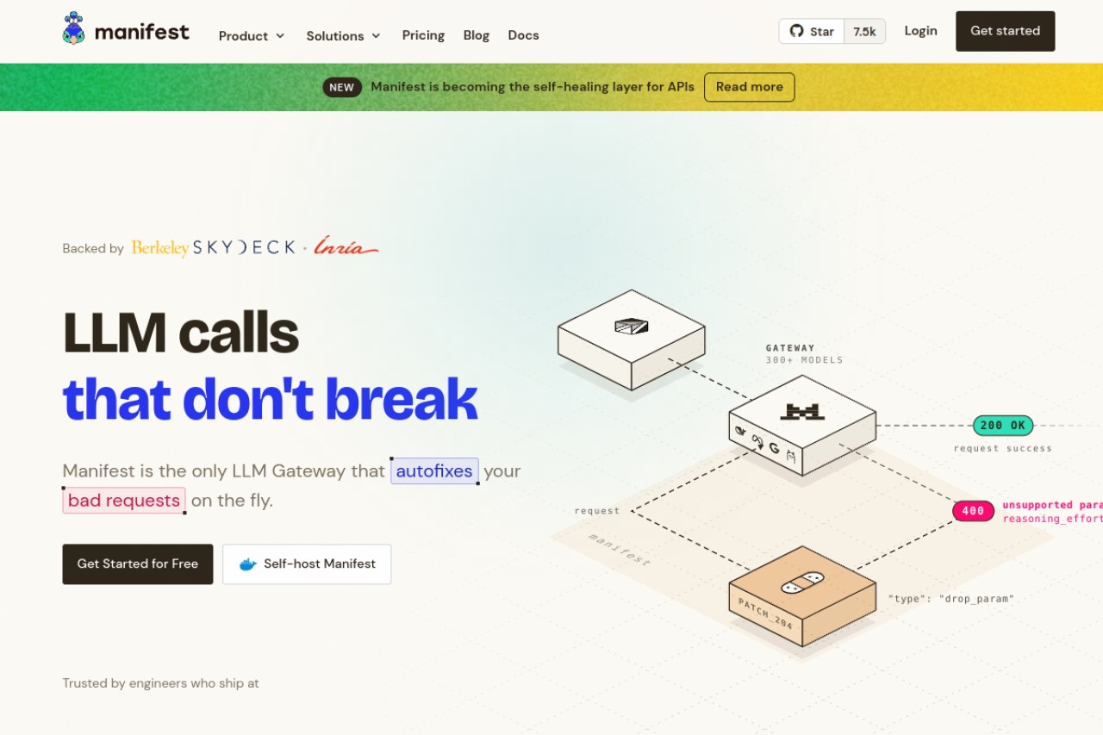The image size is (1103, 735).
Task: Click Read more in announcement banner
Action: coord(749,87)
